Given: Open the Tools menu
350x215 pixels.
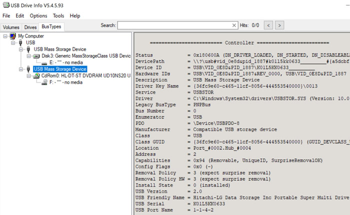Looking at the screenshot, I should [x=58, y=15].
